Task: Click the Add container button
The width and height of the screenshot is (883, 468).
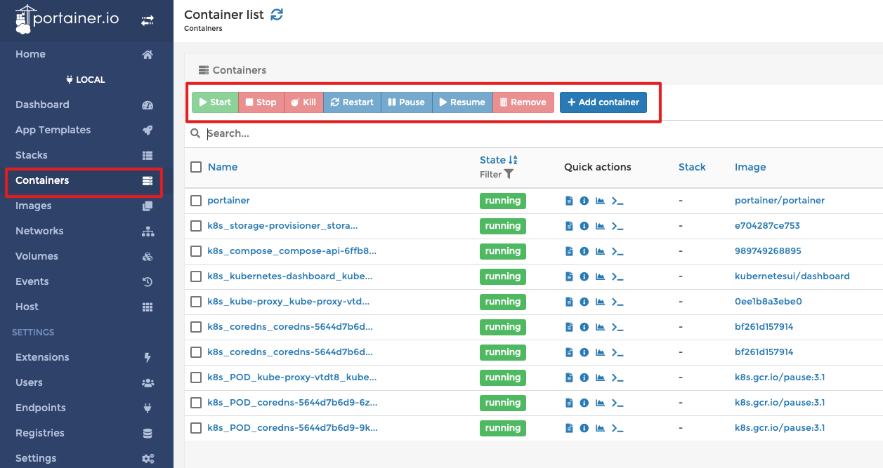Action: (603, 102)
